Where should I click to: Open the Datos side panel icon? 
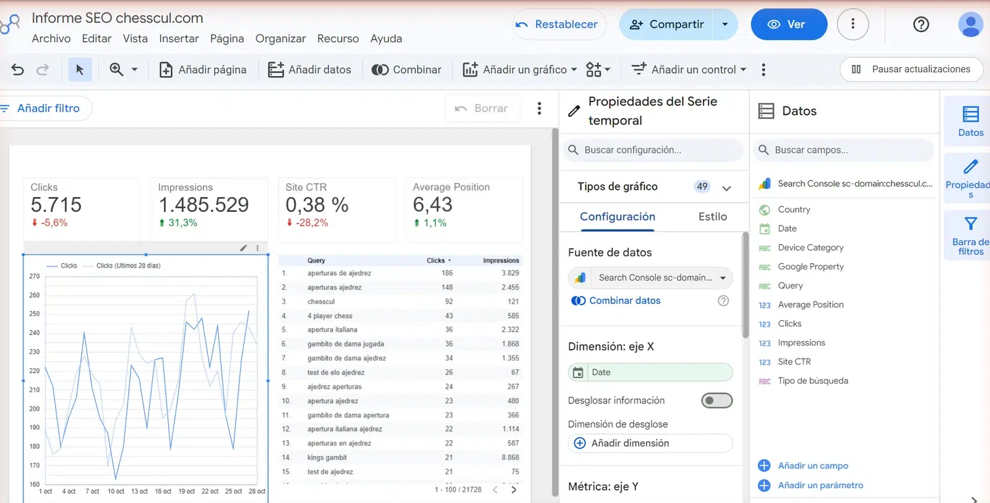tap(970, 120)
